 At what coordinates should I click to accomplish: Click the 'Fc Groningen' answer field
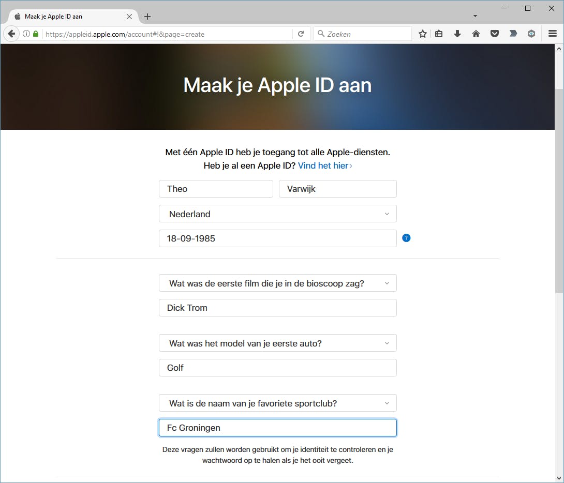pyautogui.click(x=278, y=428)
